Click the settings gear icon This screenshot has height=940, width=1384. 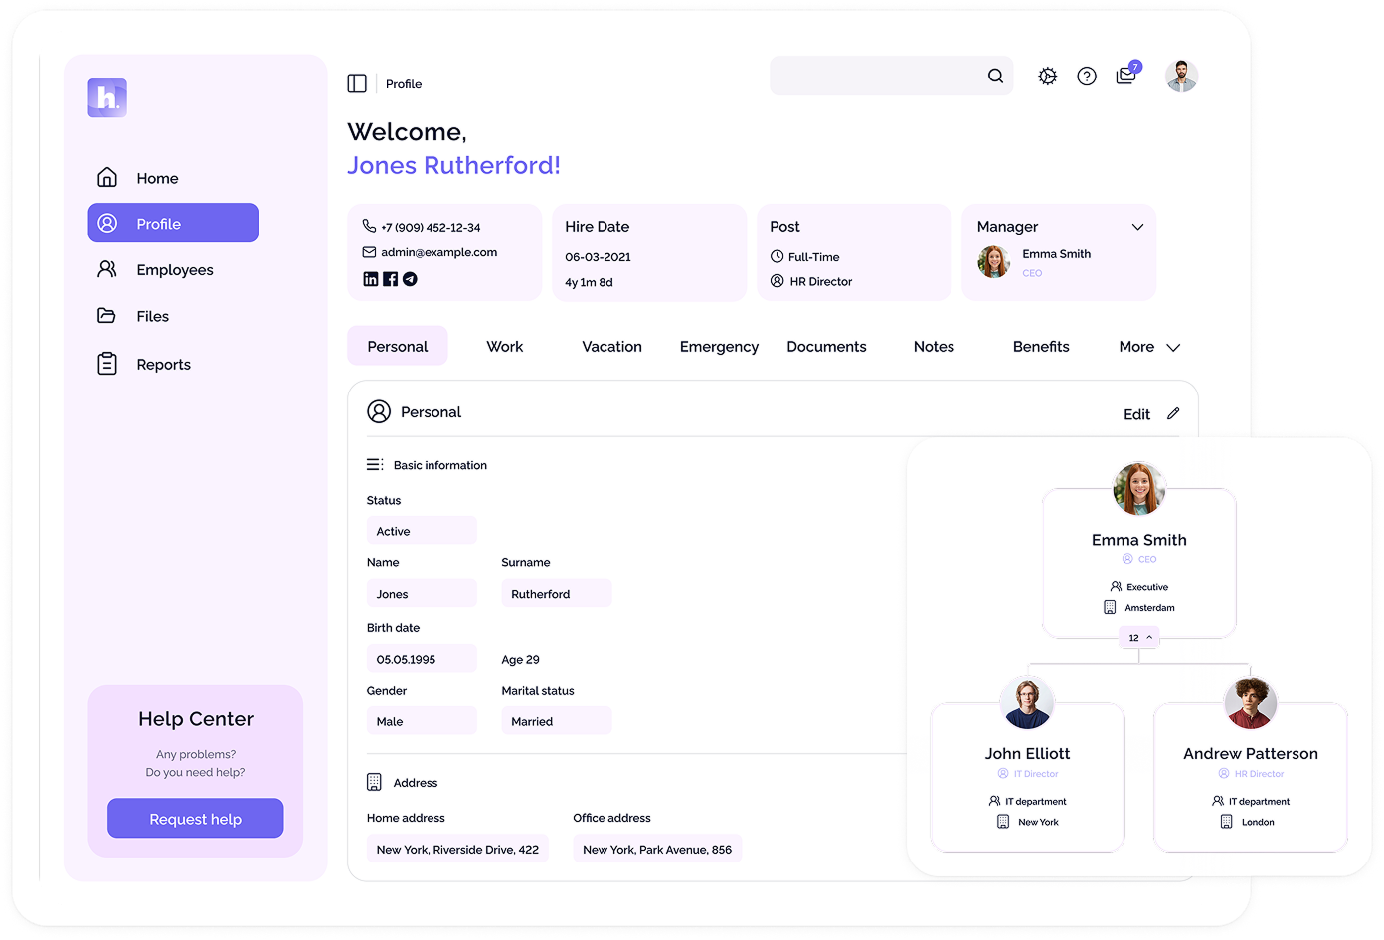point(1047,76)
